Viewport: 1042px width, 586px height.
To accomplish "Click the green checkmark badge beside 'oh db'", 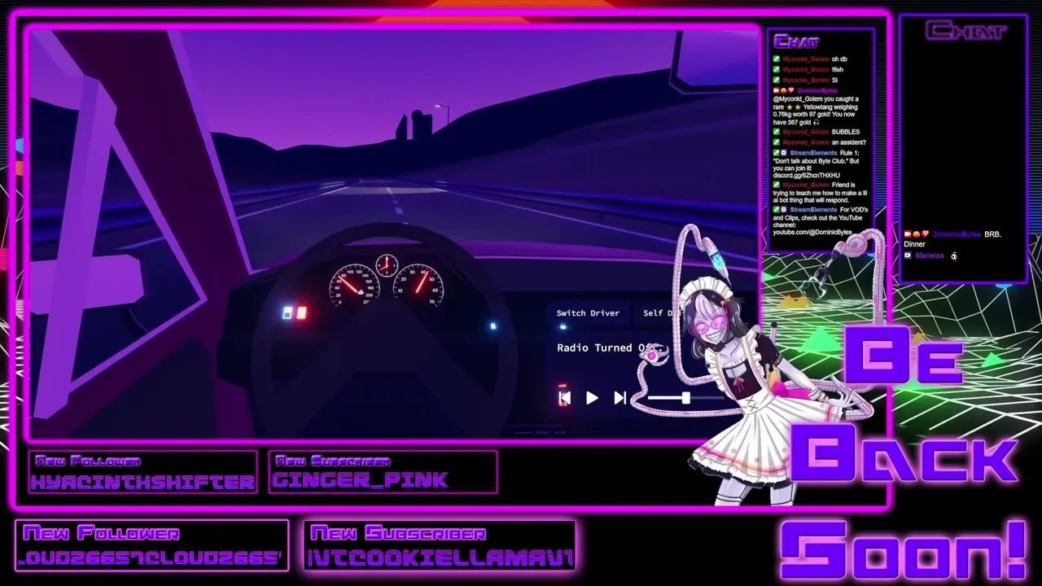I will pos(776,59).
